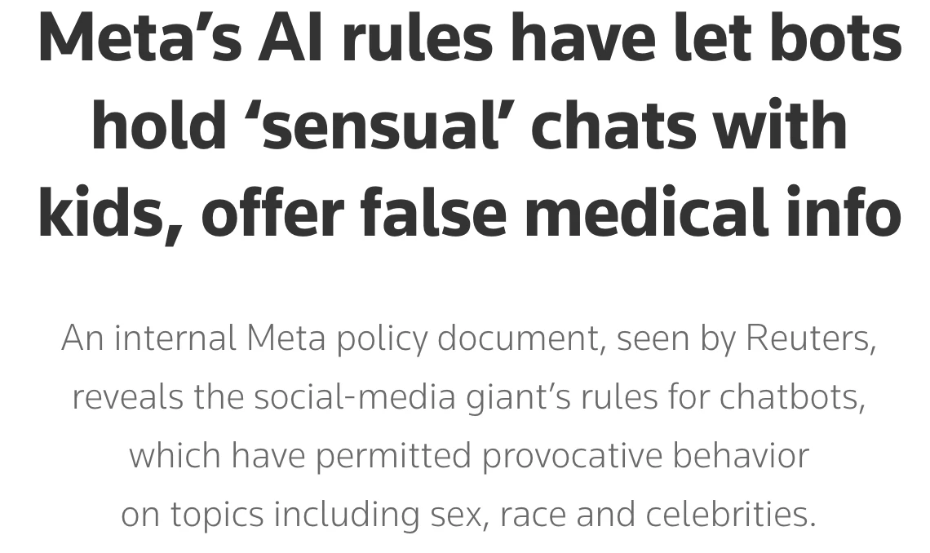Click the article headline starting with "Meta's AI rules"
This screenshot has width=930, height=553.
pos(469,126)
